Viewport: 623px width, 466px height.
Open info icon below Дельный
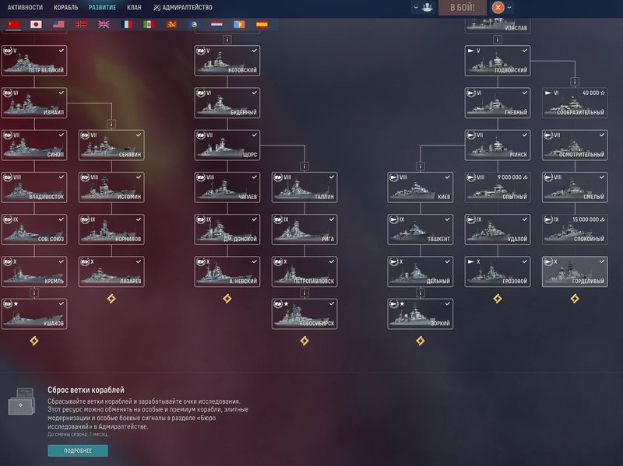click(x=421, y=293)
